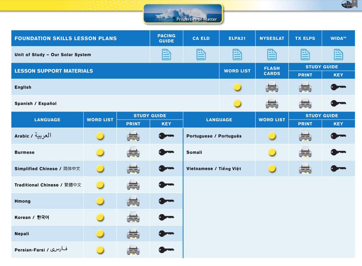Print the Spanish study guide

point(305,103)
